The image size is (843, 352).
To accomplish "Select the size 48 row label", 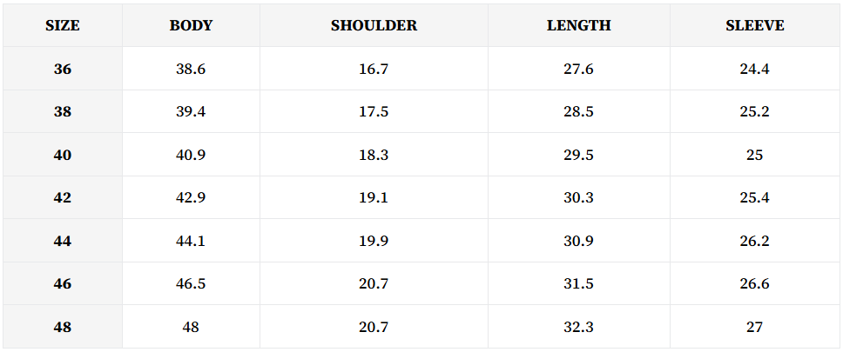I will [x=63, y=328].
